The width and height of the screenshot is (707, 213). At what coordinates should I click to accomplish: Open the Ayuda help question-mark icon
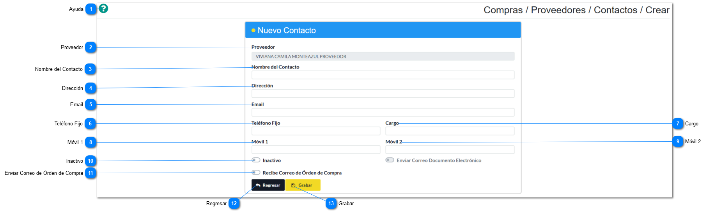pyautogui.click(x=103, y=9)
